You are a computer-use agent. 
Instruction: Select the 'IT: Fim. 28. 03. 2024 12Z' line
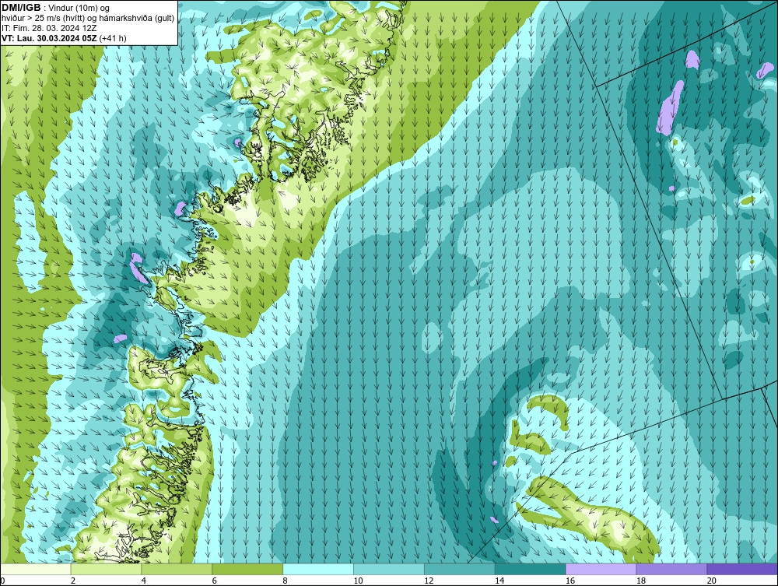49,28
